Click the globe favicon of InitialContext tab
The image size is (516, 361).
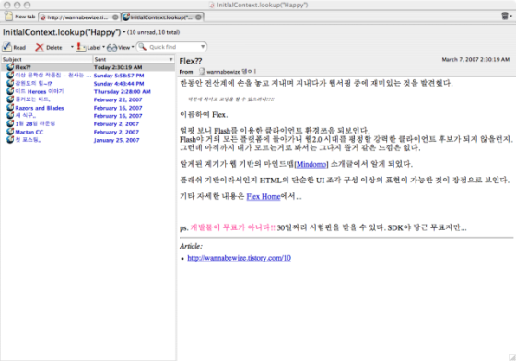[x=126, y=17]
